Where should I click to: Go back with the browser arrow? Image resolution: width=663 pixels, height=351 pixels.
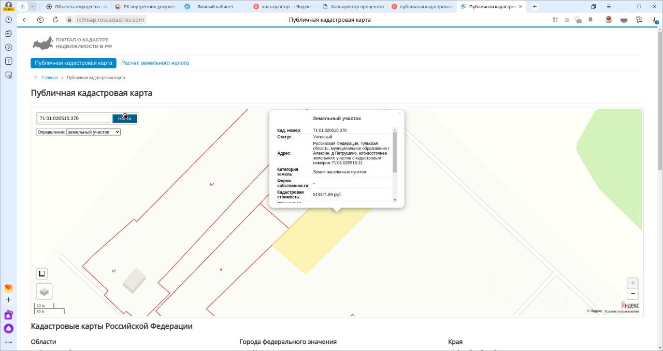click(25, 20)
